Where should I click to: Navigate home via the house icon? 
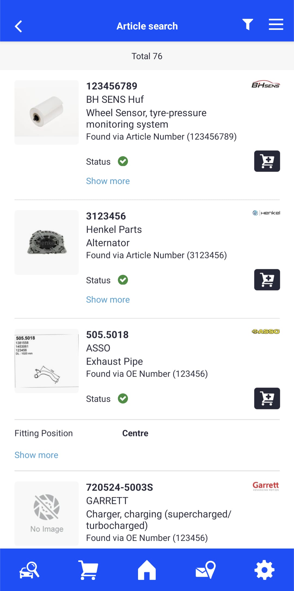[147, 569]
